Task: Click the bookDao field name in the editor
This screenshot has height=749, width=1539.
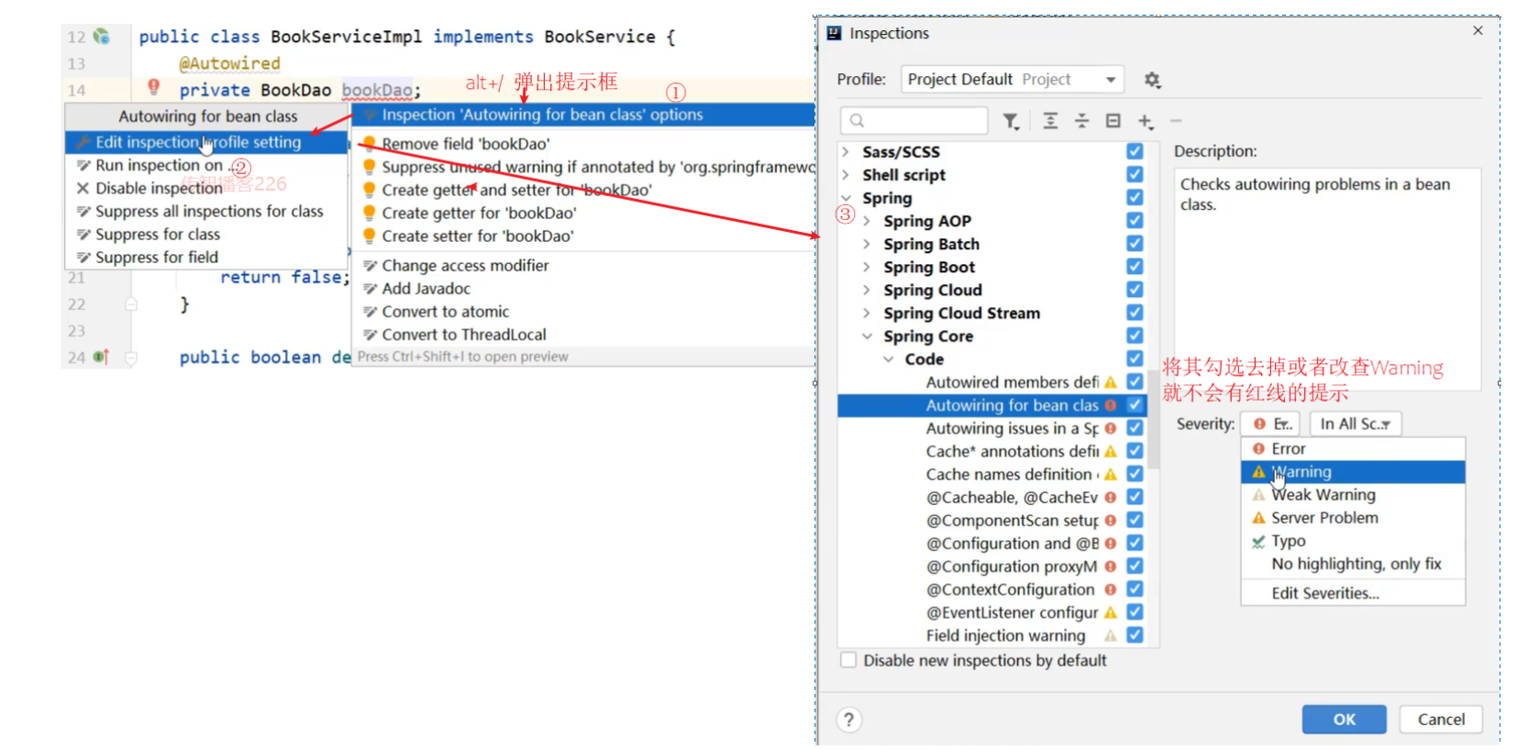Action: point(377,90)
